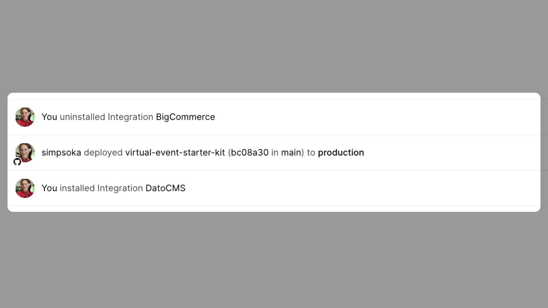This screenshot has width=548, height=308.
Task: Open the simpsoka user profile link
Action: click(61, 153)
